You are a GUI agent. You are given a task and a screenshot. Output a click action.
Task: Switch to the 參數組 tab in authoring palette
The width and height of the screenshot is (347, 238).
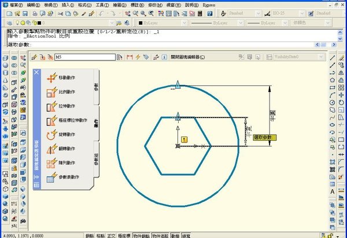pos(96,160)
